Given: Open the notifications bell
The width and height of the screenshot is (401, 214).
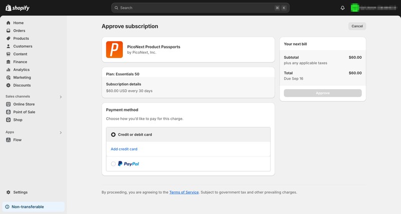Looking at the screenshot, I should coord(343,8).
